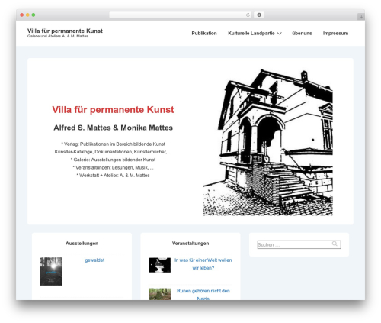The image size is (381, 323).
Task: Click the red heading Villa für permanente Kunst
Action: pyautogui.click(x=113, y=110)
